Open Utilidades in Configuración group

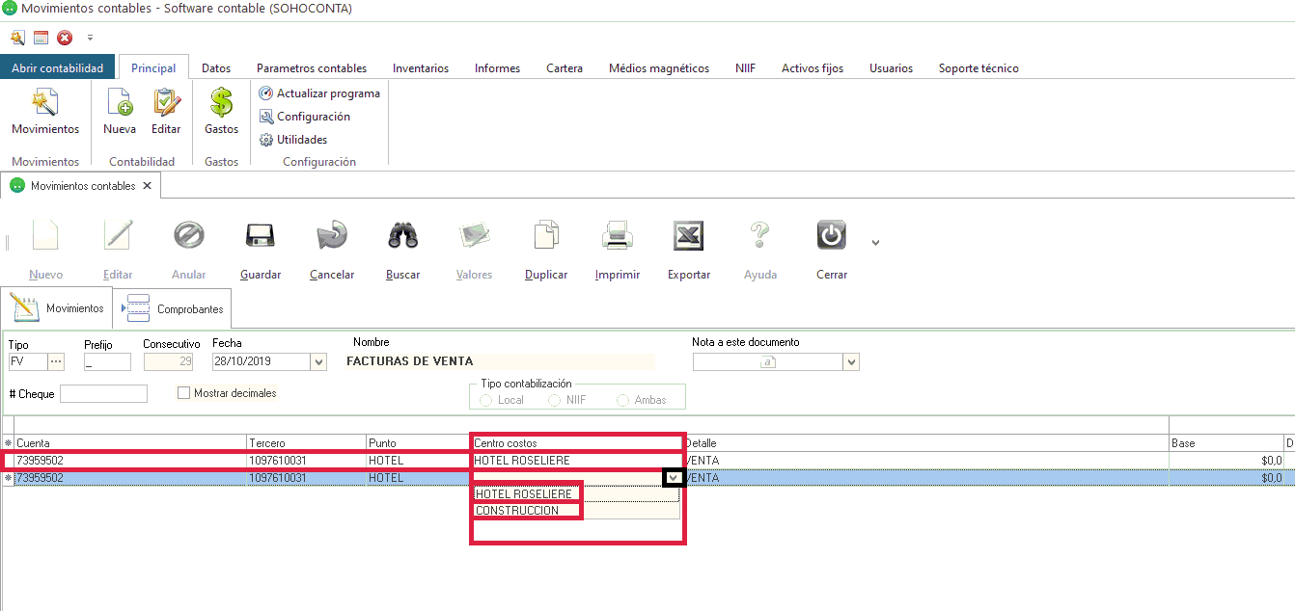coord(301,140)
